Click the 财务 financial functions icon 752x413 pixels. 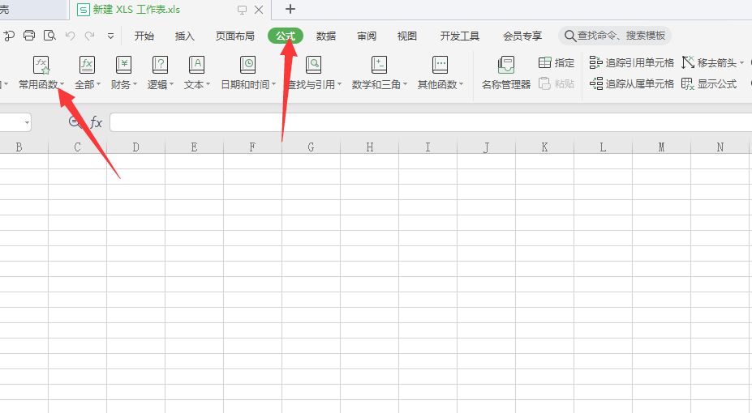[123, 66]
